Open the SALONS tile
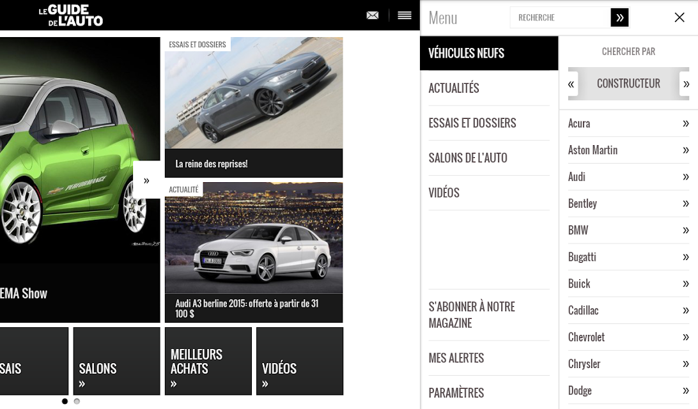This screenshot has width=698, height=409. pyautogui.click(x=116, y=361)
